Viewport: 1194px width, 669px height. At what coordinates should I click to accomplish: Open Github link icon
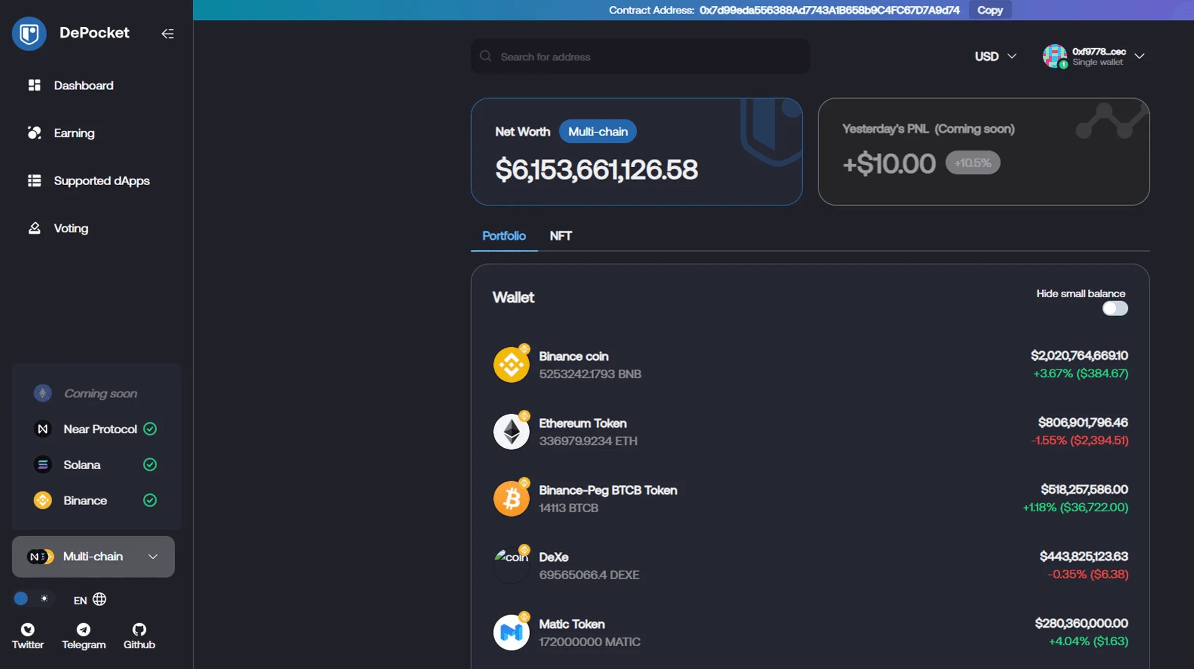point(139,630)
